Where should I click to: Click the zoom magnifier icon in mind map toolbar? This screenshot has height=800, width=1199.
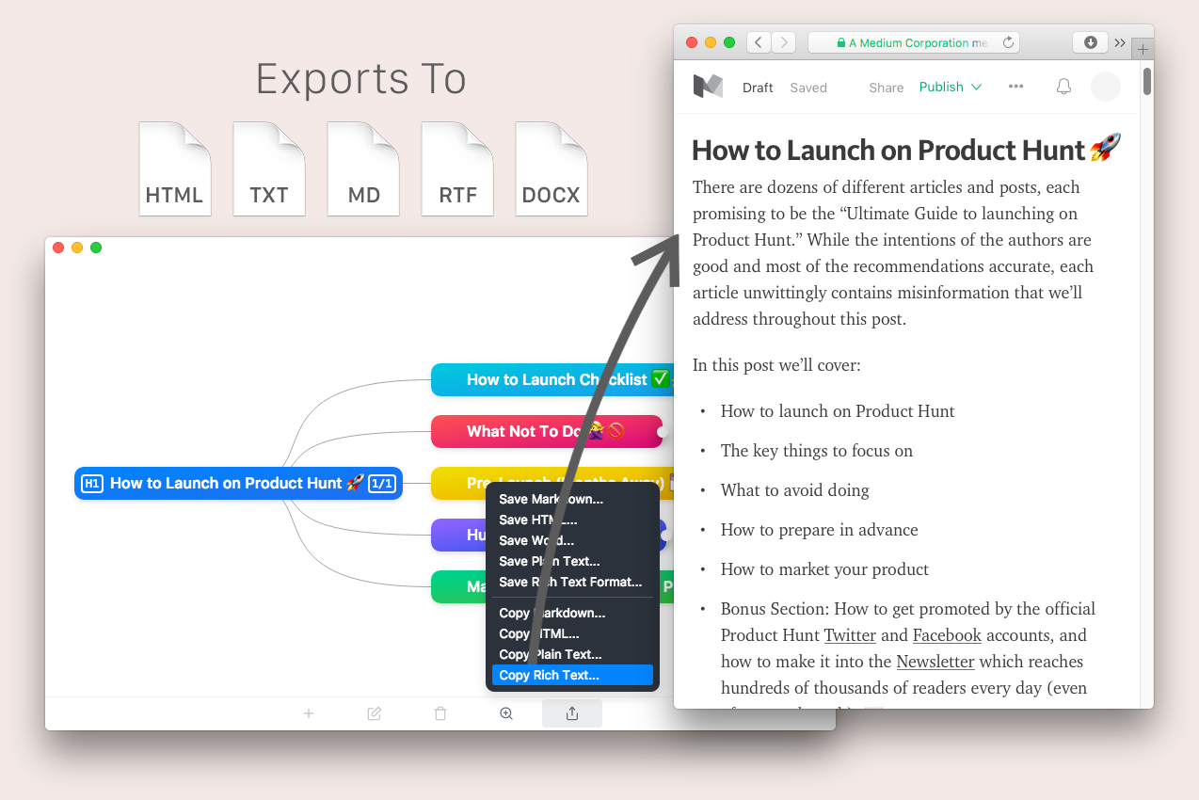pos(506,713)
